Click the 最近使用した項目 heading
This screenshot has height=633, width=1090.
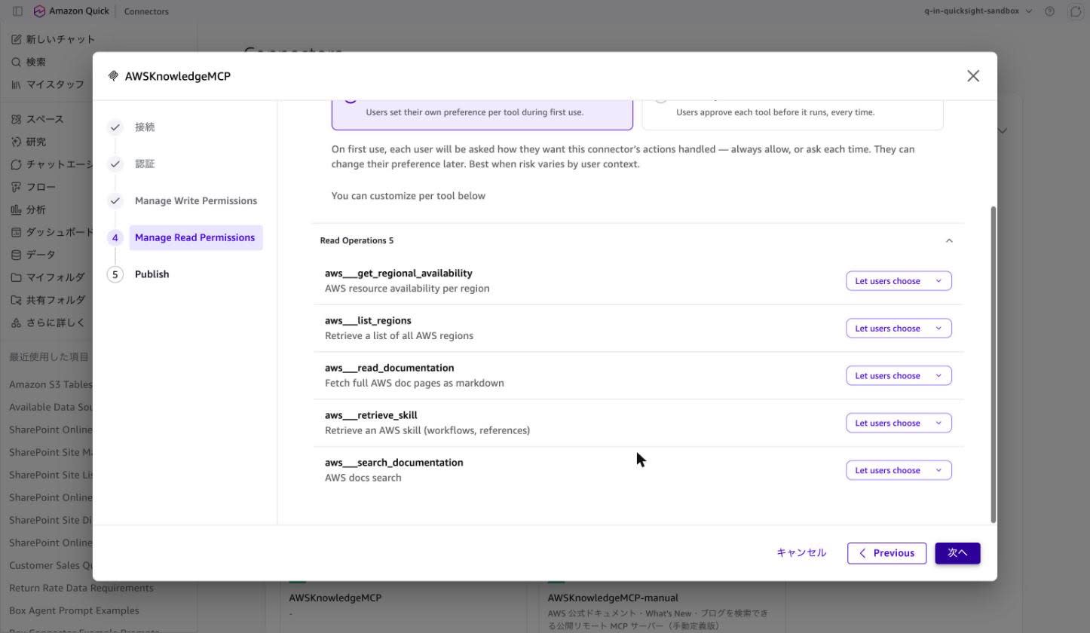(49, 357)
